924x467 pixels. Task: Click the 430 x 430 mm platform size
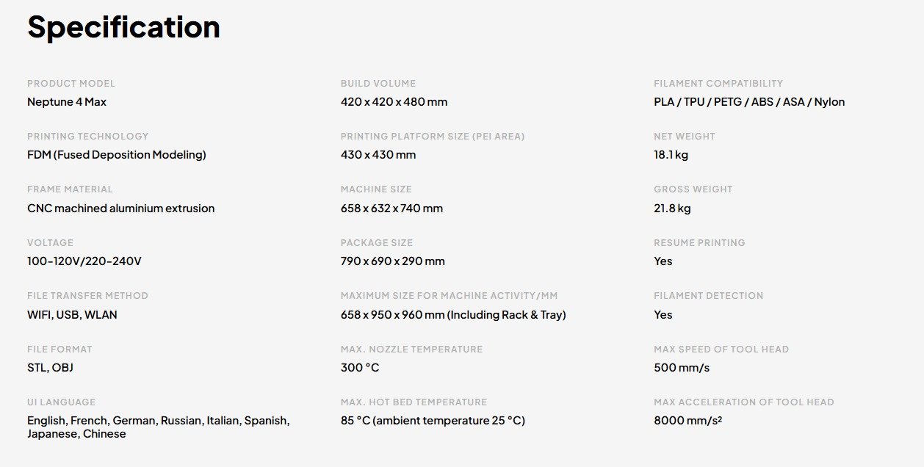[378, 155]
